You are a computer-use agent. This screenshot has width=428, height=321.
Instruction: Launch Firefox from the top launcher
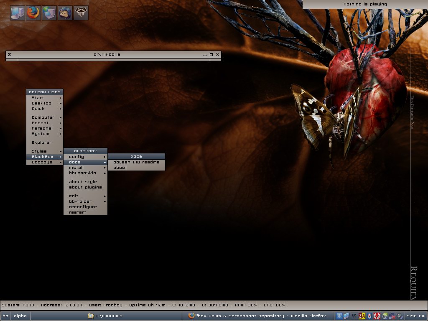click(x=33, y=13)
